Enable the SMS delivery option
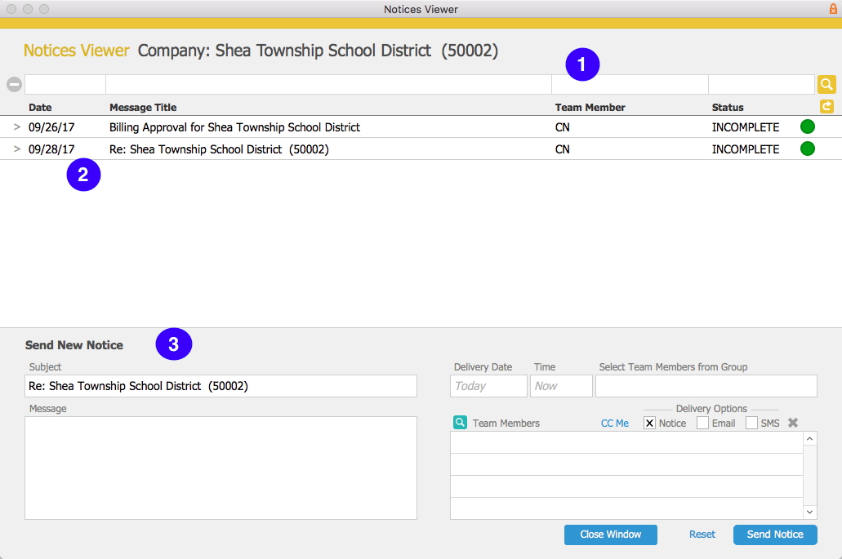 751,423
